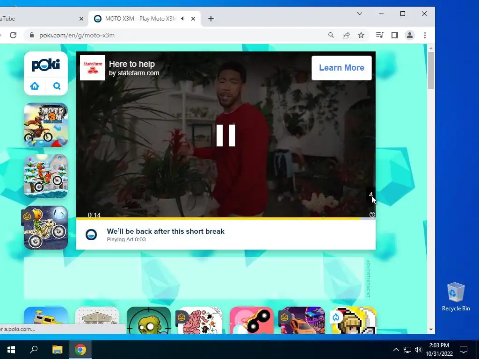The width and height of the screenshot is (479, 359).
Task: Bookmark this tab with the star icon
Action: [361, 35]
